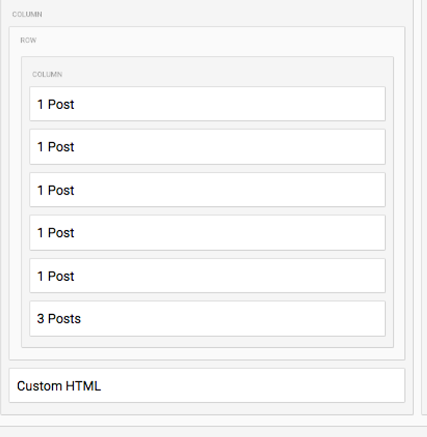Open the "3 Posts" module
This screenshot has height=437, width=427.
207,319
